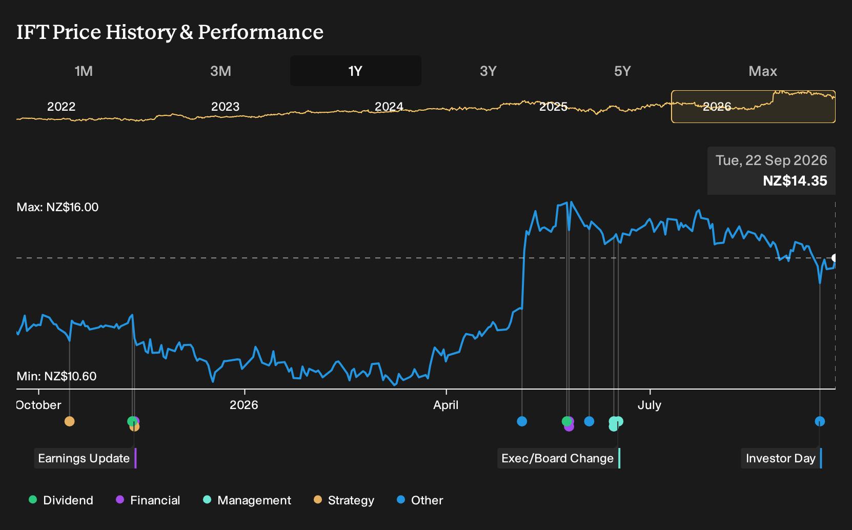Screen dimensions: 852x530
Task: Select the purple Financial marker beneath June's dividend dot
Action: pyautogui.click(x=569, y=426)
